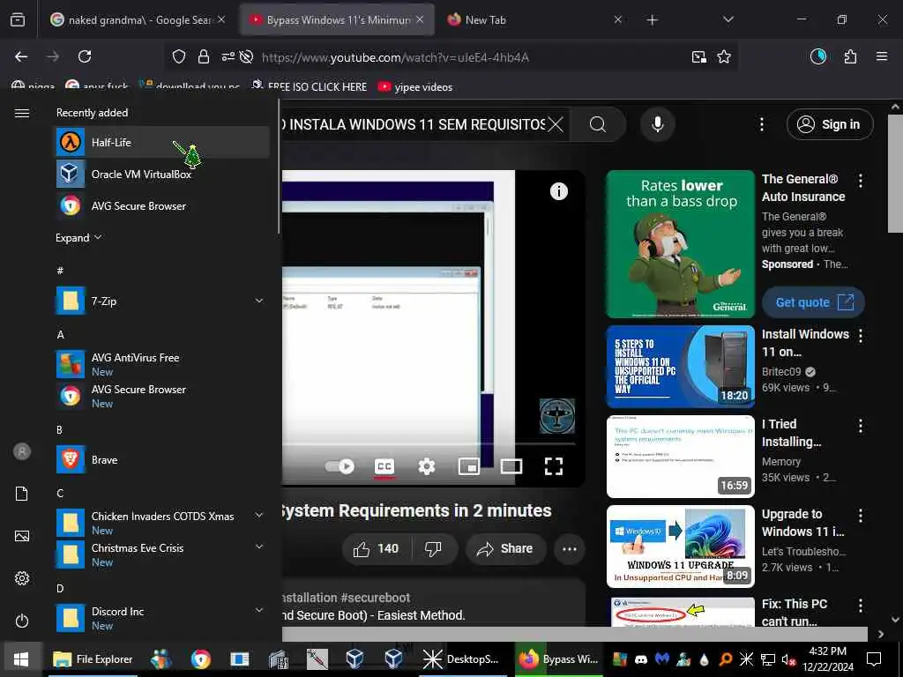Screen dimensions: 903x677
Task: Click the taskbar clock showing 4:32 PM
Action: [827, 659]
